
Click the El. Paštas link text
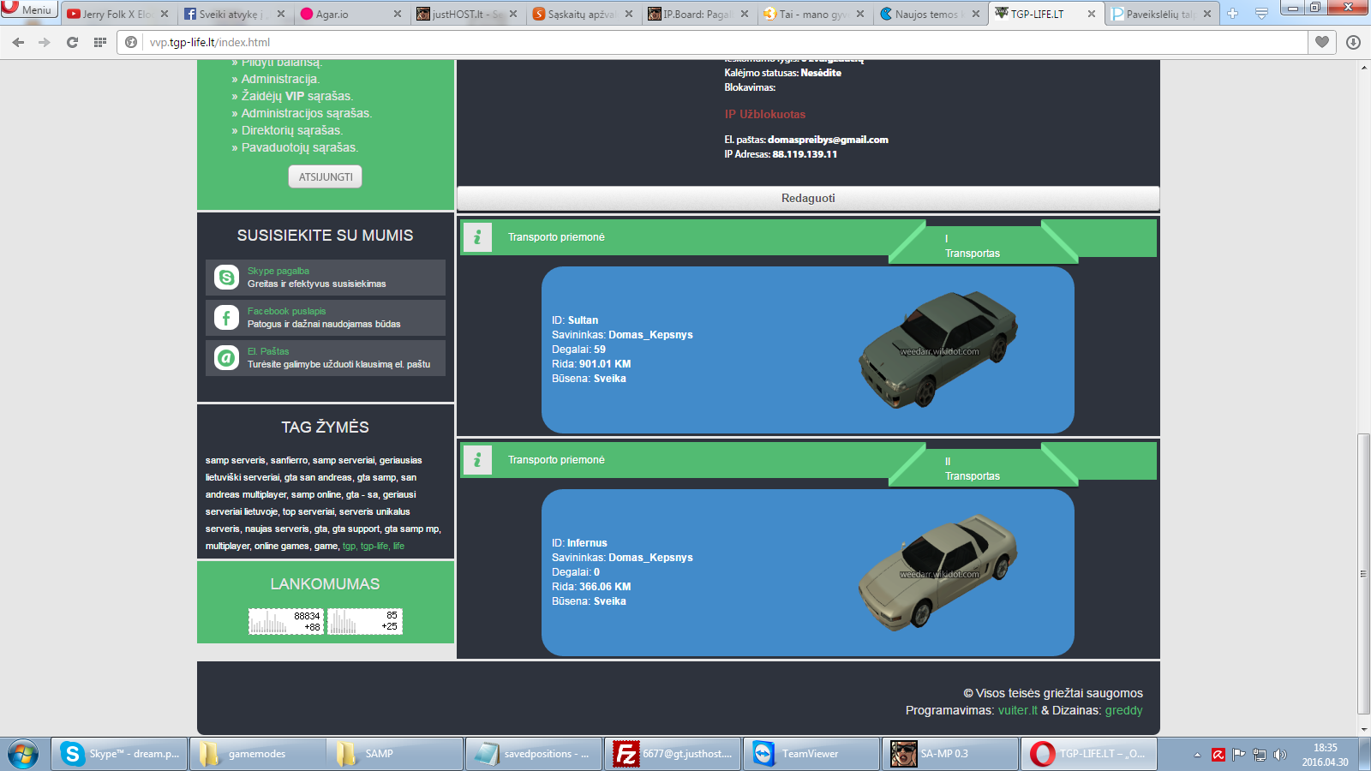pos(268,351)
